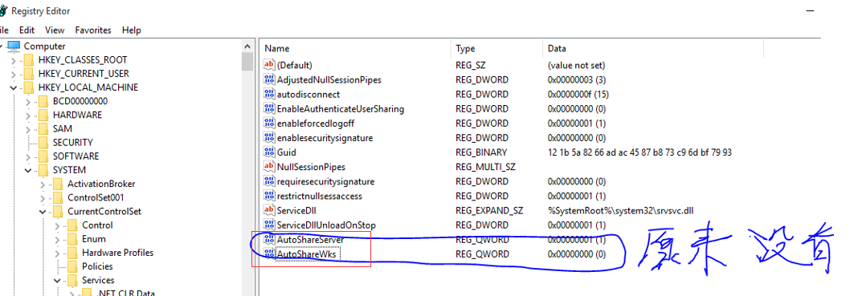Image resolution: width=854 pixels, height=296 pixels.
Task: Expand the HKEY_CLASSES_ROOT key
Action: (x=13, y=60)
